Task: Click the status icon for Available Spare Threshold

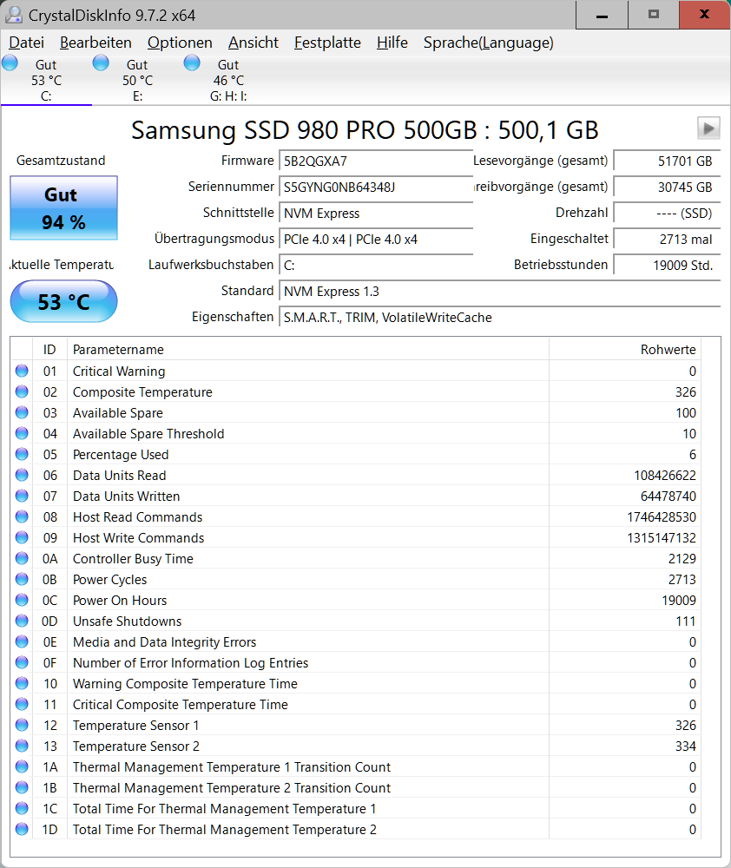Action: click(x=22, y=433)
